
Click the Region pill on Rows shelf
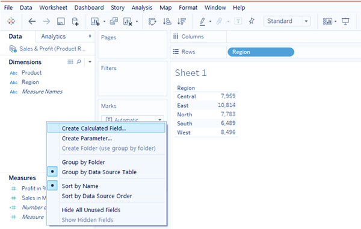[x=261, y=52]
